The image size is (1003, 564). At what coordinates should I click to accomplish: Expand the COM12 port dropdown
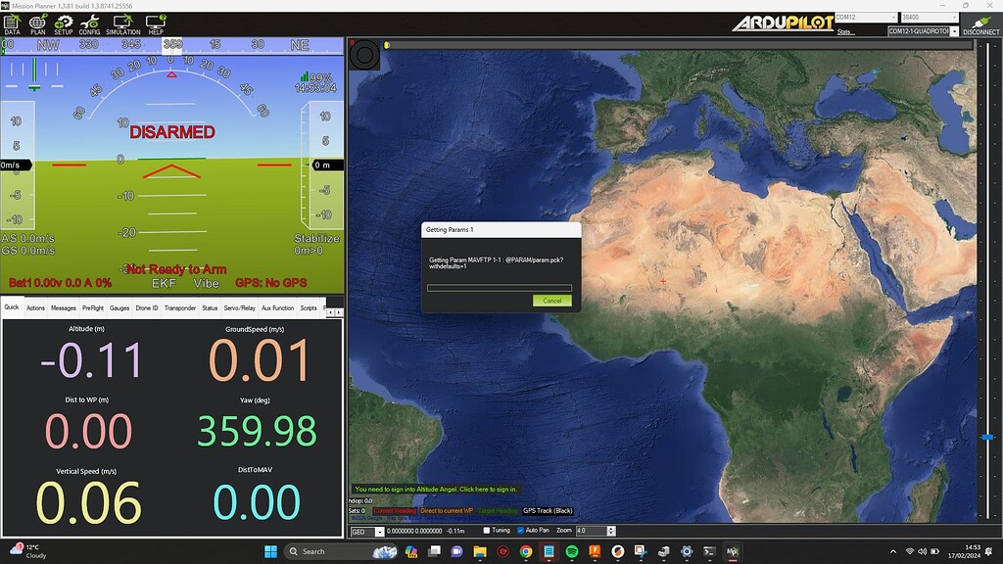click(x=865, y=17)
